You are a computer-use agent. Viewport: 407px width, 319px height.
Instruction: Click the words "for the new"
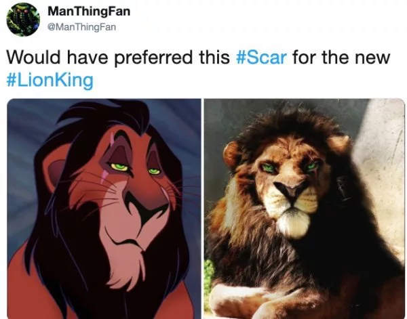[x=341, y=57]
